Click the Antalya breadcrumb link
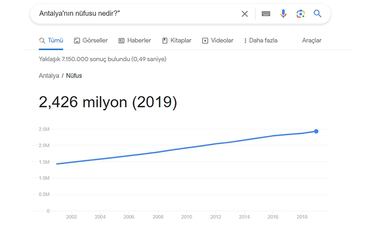 (x=49, y=76)
